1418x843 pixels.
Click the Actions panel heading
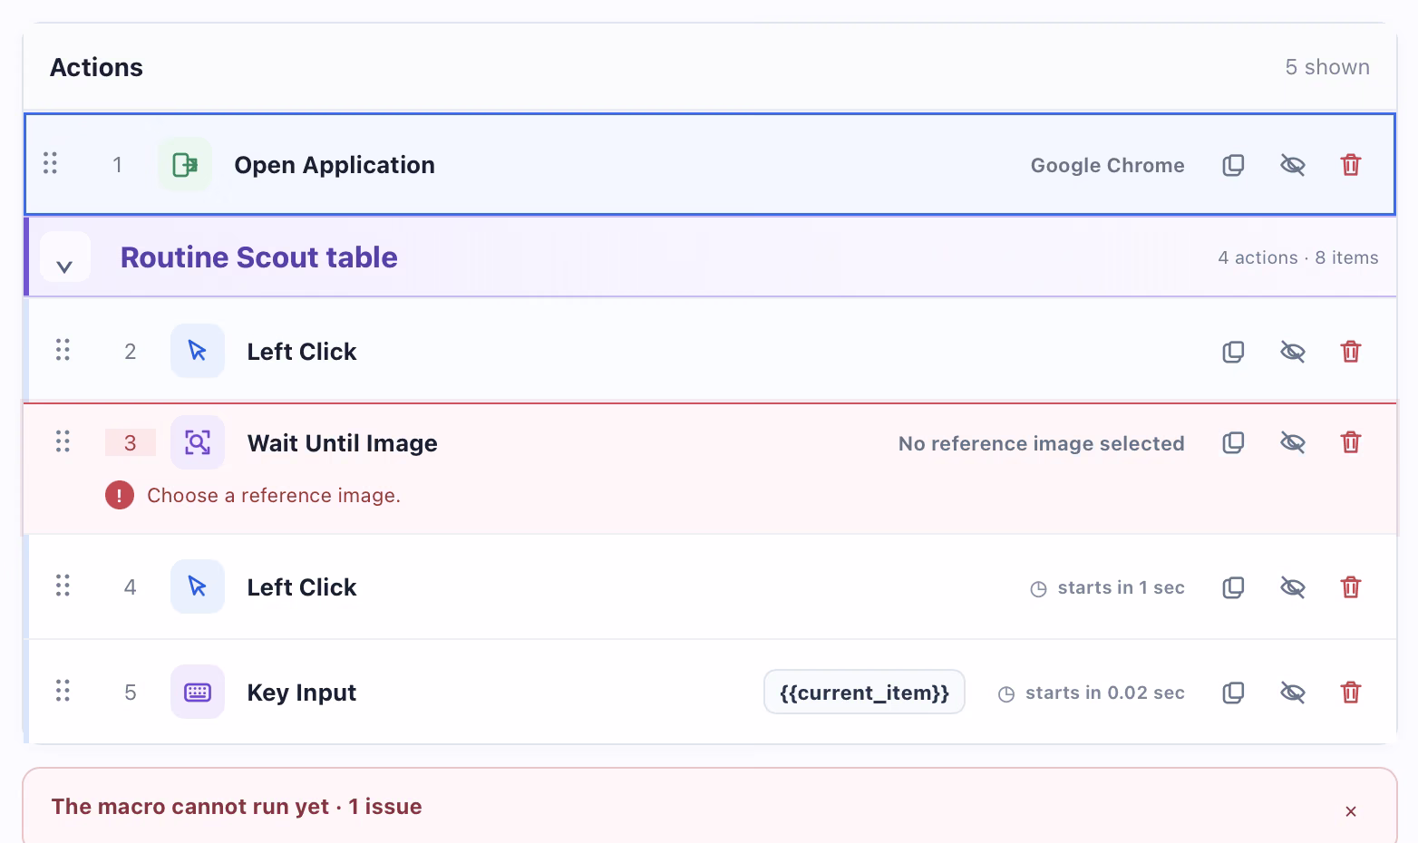click(x=96, y=67)
